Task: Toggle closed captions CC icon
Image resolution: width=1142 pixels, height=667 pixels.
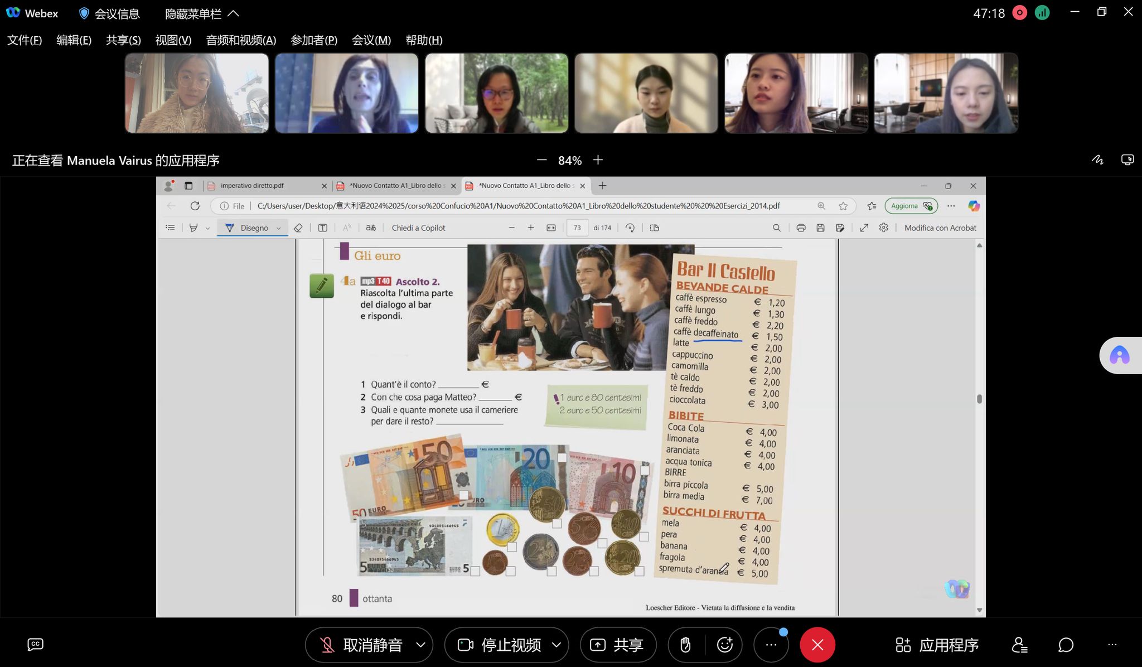Action: click(x=35, y=645)
